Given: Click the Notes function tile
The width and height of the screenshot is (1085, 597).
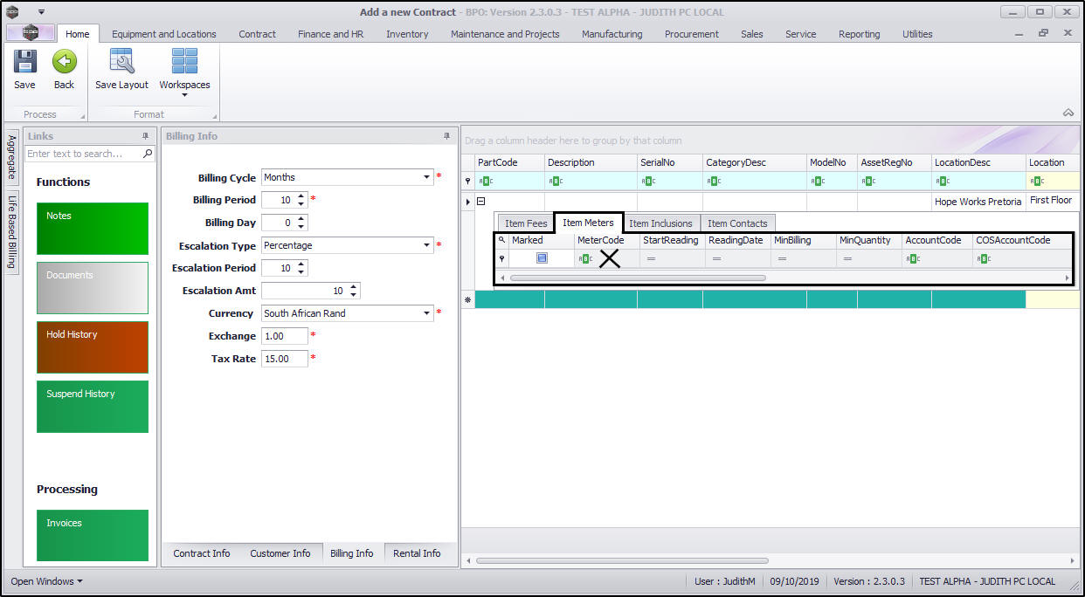Looking at the screenshot, I should point(93,228).
